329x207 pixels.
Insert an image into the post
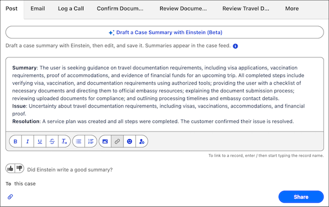105,141
